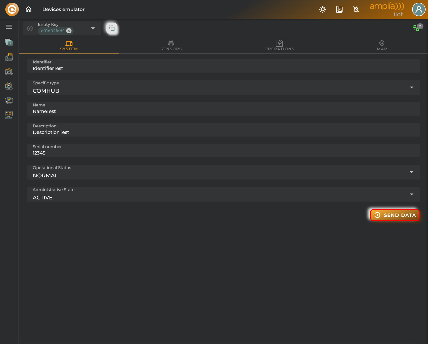This screenshot has height=344, width=428.
Task: Open the monitor with gear sidebar icon
Action: tap(9, 101)
